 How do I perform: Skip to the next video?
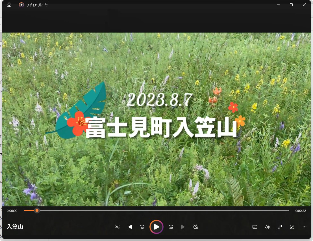(x=183, y=227)
